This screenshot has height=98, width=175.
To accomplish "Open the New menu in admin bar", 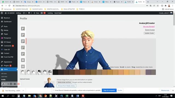I will click(36, 13).
